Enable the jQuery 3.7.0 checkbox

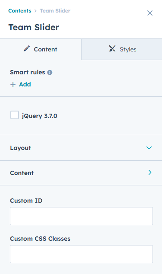tap(15, 115)
